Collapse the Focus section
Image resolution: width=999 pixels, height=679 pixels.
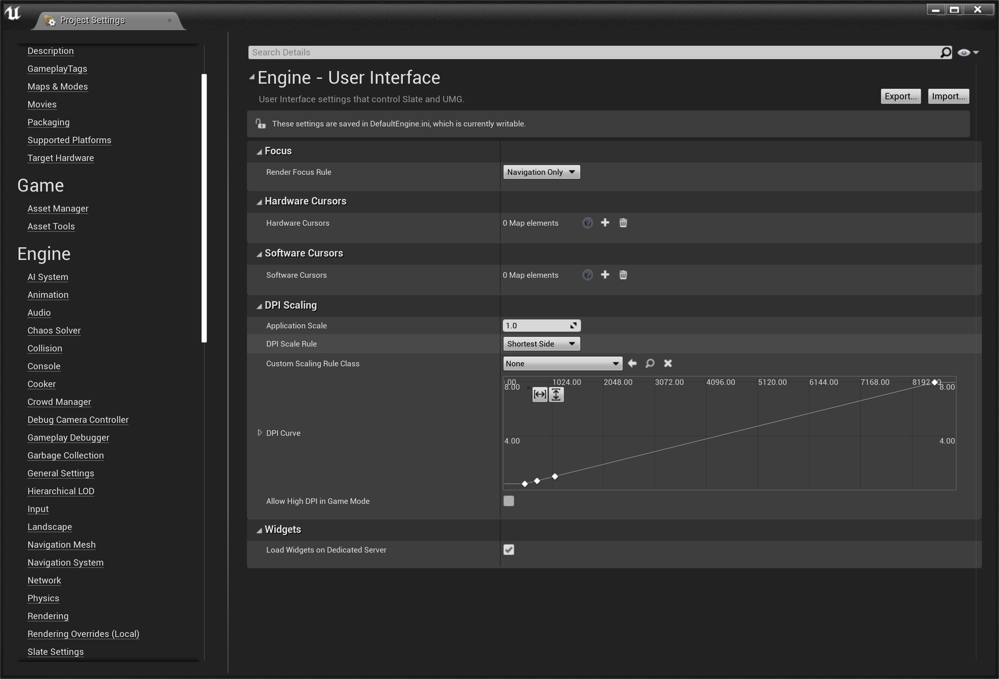(259, 152)
